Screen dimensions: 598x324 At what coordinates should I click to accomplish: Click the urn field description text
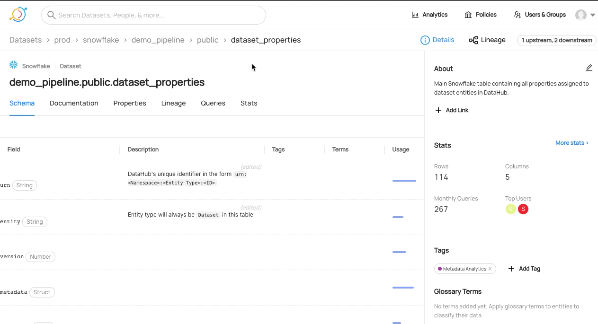tap(187, 178)
